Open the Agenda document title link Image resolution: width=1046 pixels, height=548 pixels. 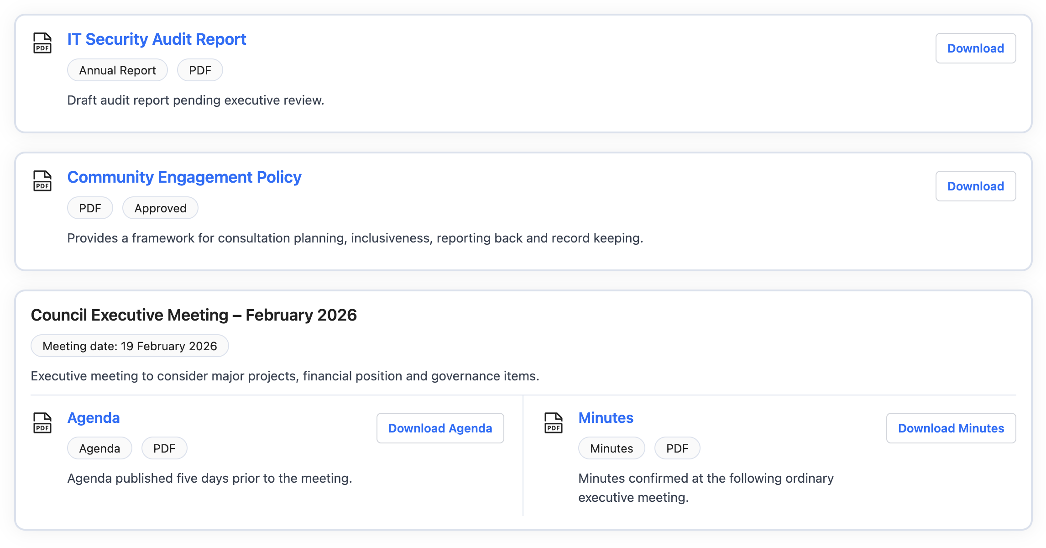94,418
